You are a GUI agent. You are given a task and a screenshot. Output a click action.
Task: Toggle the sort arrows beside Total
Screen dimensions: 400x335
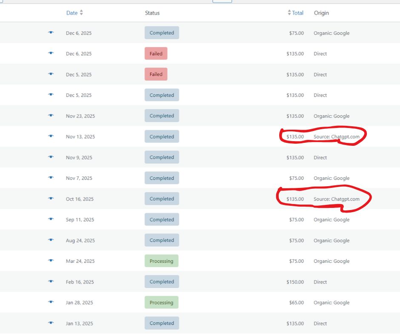pos(289,13)
